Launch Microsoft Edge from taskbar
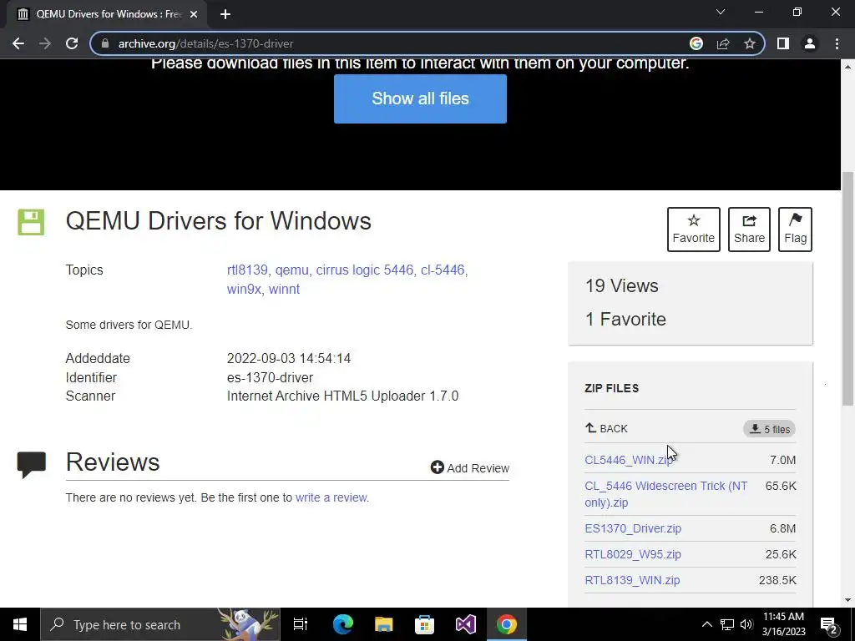Viewport: 855px width, 641px height. click(x=343, y=624)
